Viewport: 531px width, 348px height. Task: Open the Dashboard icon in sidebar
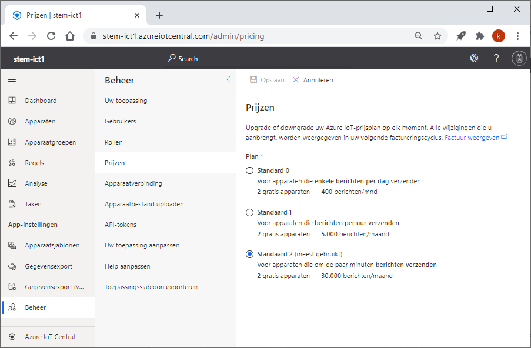(x=12, y=100)
